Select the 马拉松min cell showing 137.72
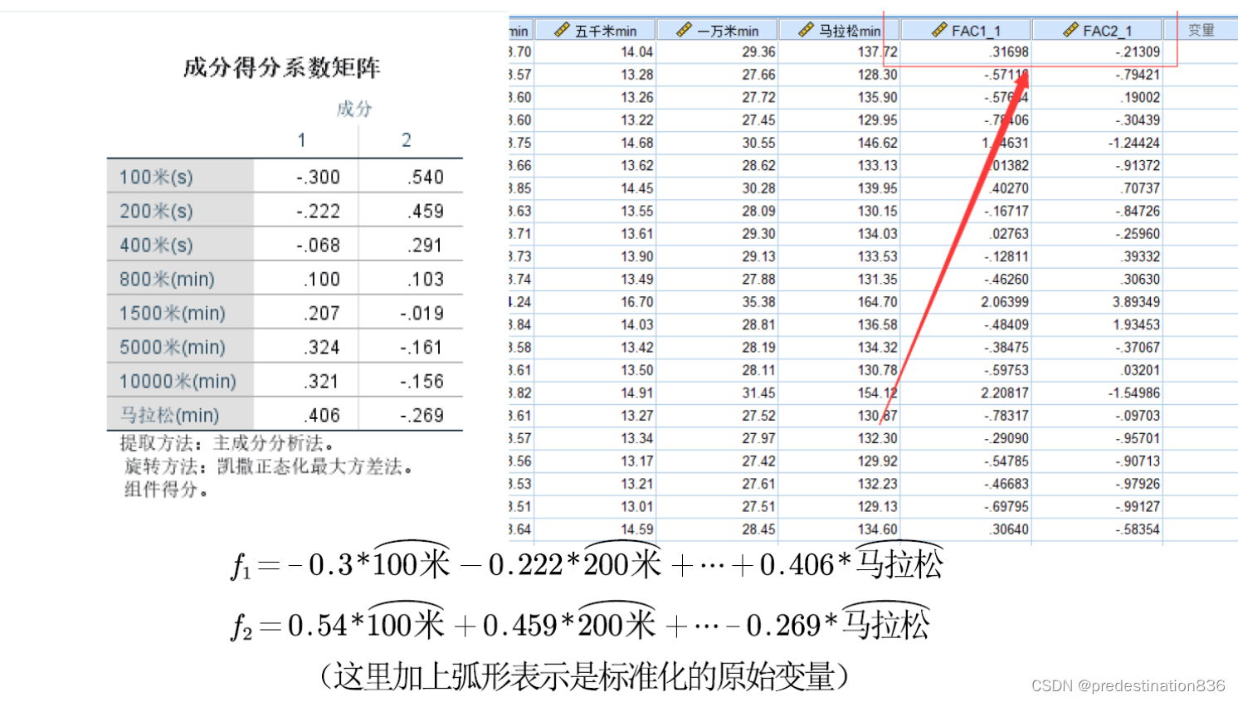This screenshot has width=1238, height=702. (x=839, y=52)
